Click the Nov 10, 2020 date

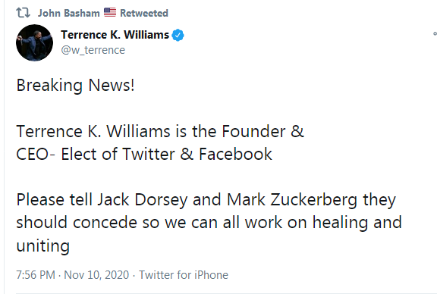tap(96, 275)
